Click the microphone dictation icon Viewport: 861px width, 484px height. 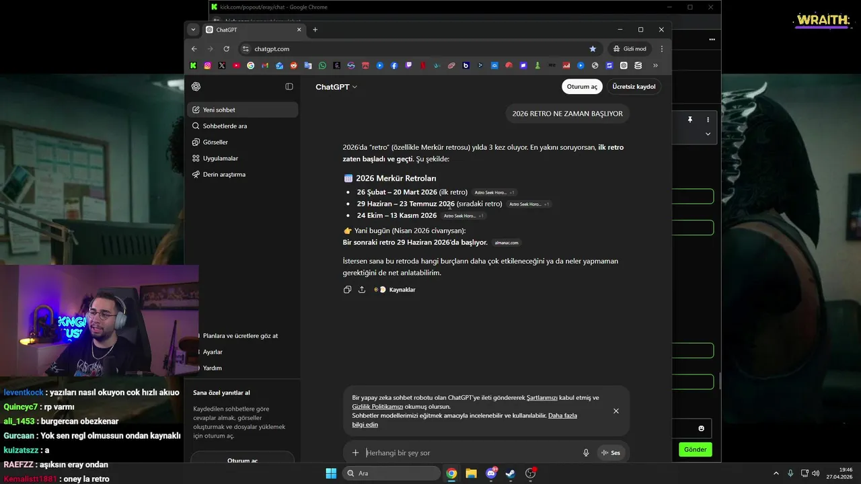[586, 452]
